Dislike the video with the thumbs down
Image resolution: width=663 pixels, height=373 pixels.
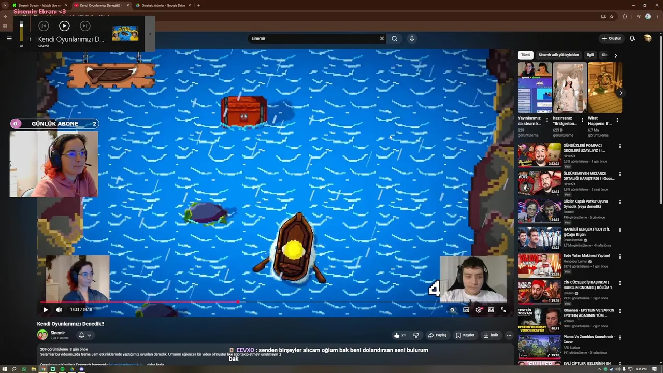(415, 335)
